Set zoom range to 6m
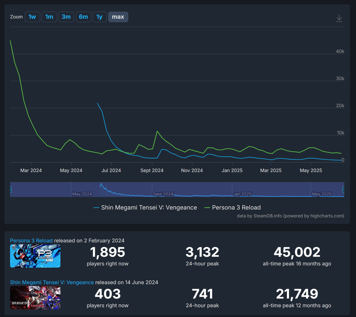Viewport: 356px width, 317px height. pyautogui.click(x=83, y=17)
